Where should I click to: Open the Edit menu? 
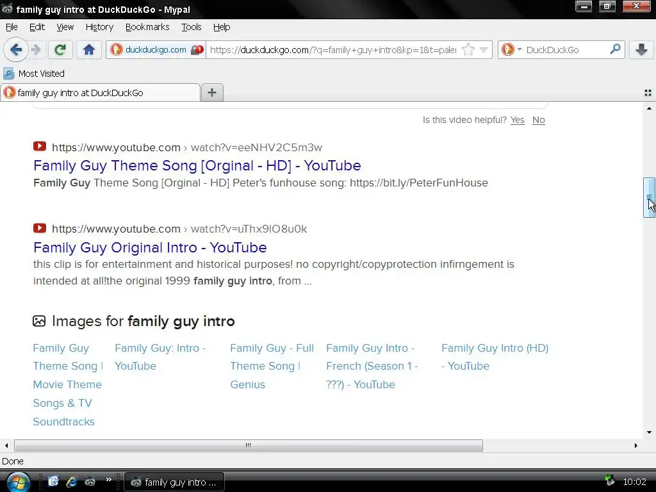point(37,27)
